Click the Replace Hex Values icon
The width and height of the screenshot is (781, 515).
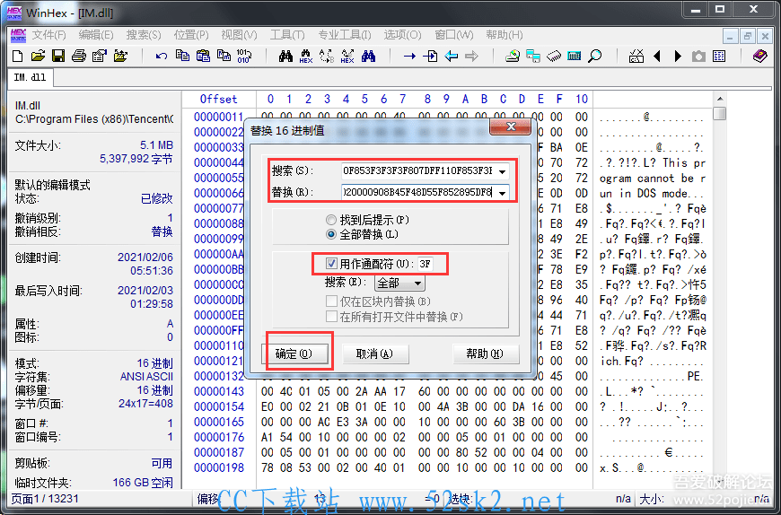[x=347, y=56]
